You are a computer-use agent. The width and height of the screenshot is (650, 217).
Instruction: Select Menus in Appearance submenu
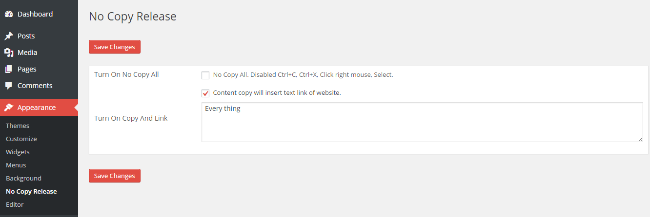tap(16, 165)
